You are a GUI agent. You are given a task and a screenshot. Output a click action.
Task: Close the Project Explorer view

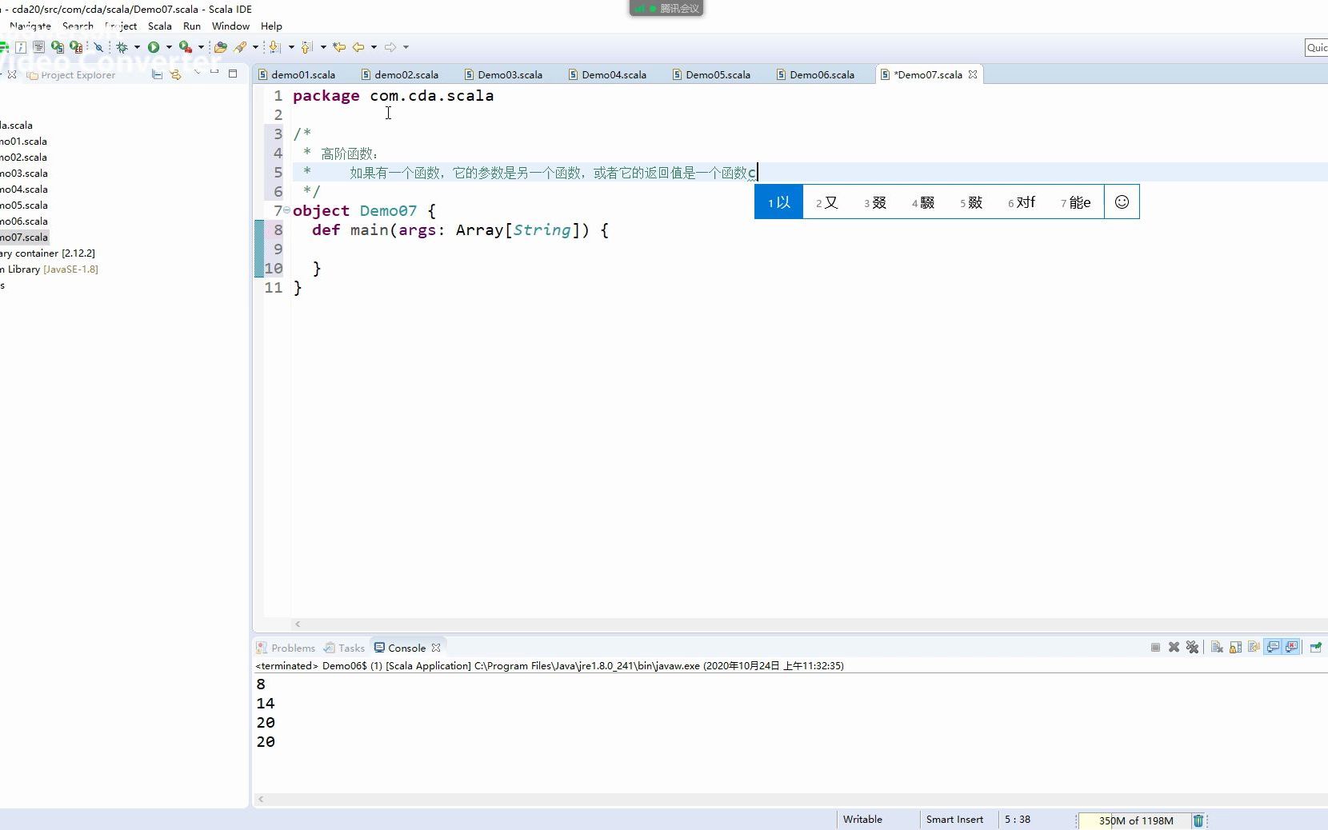[12, 74]
